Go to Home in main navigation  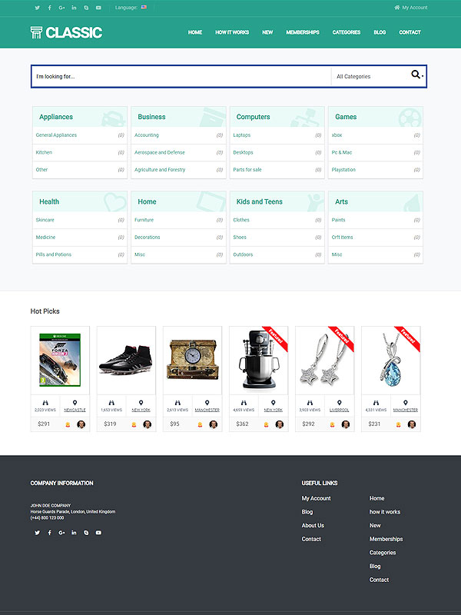195,32
